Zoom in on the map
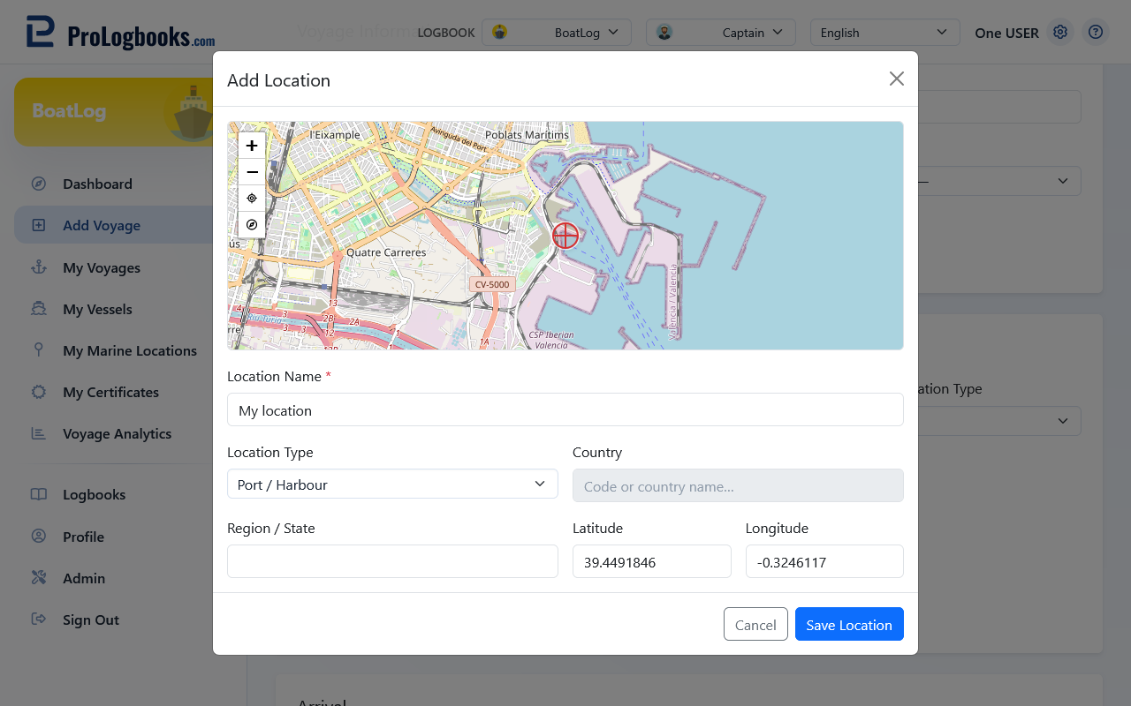This screenshot has width=1131, height=706. click(x=252, y=146)
